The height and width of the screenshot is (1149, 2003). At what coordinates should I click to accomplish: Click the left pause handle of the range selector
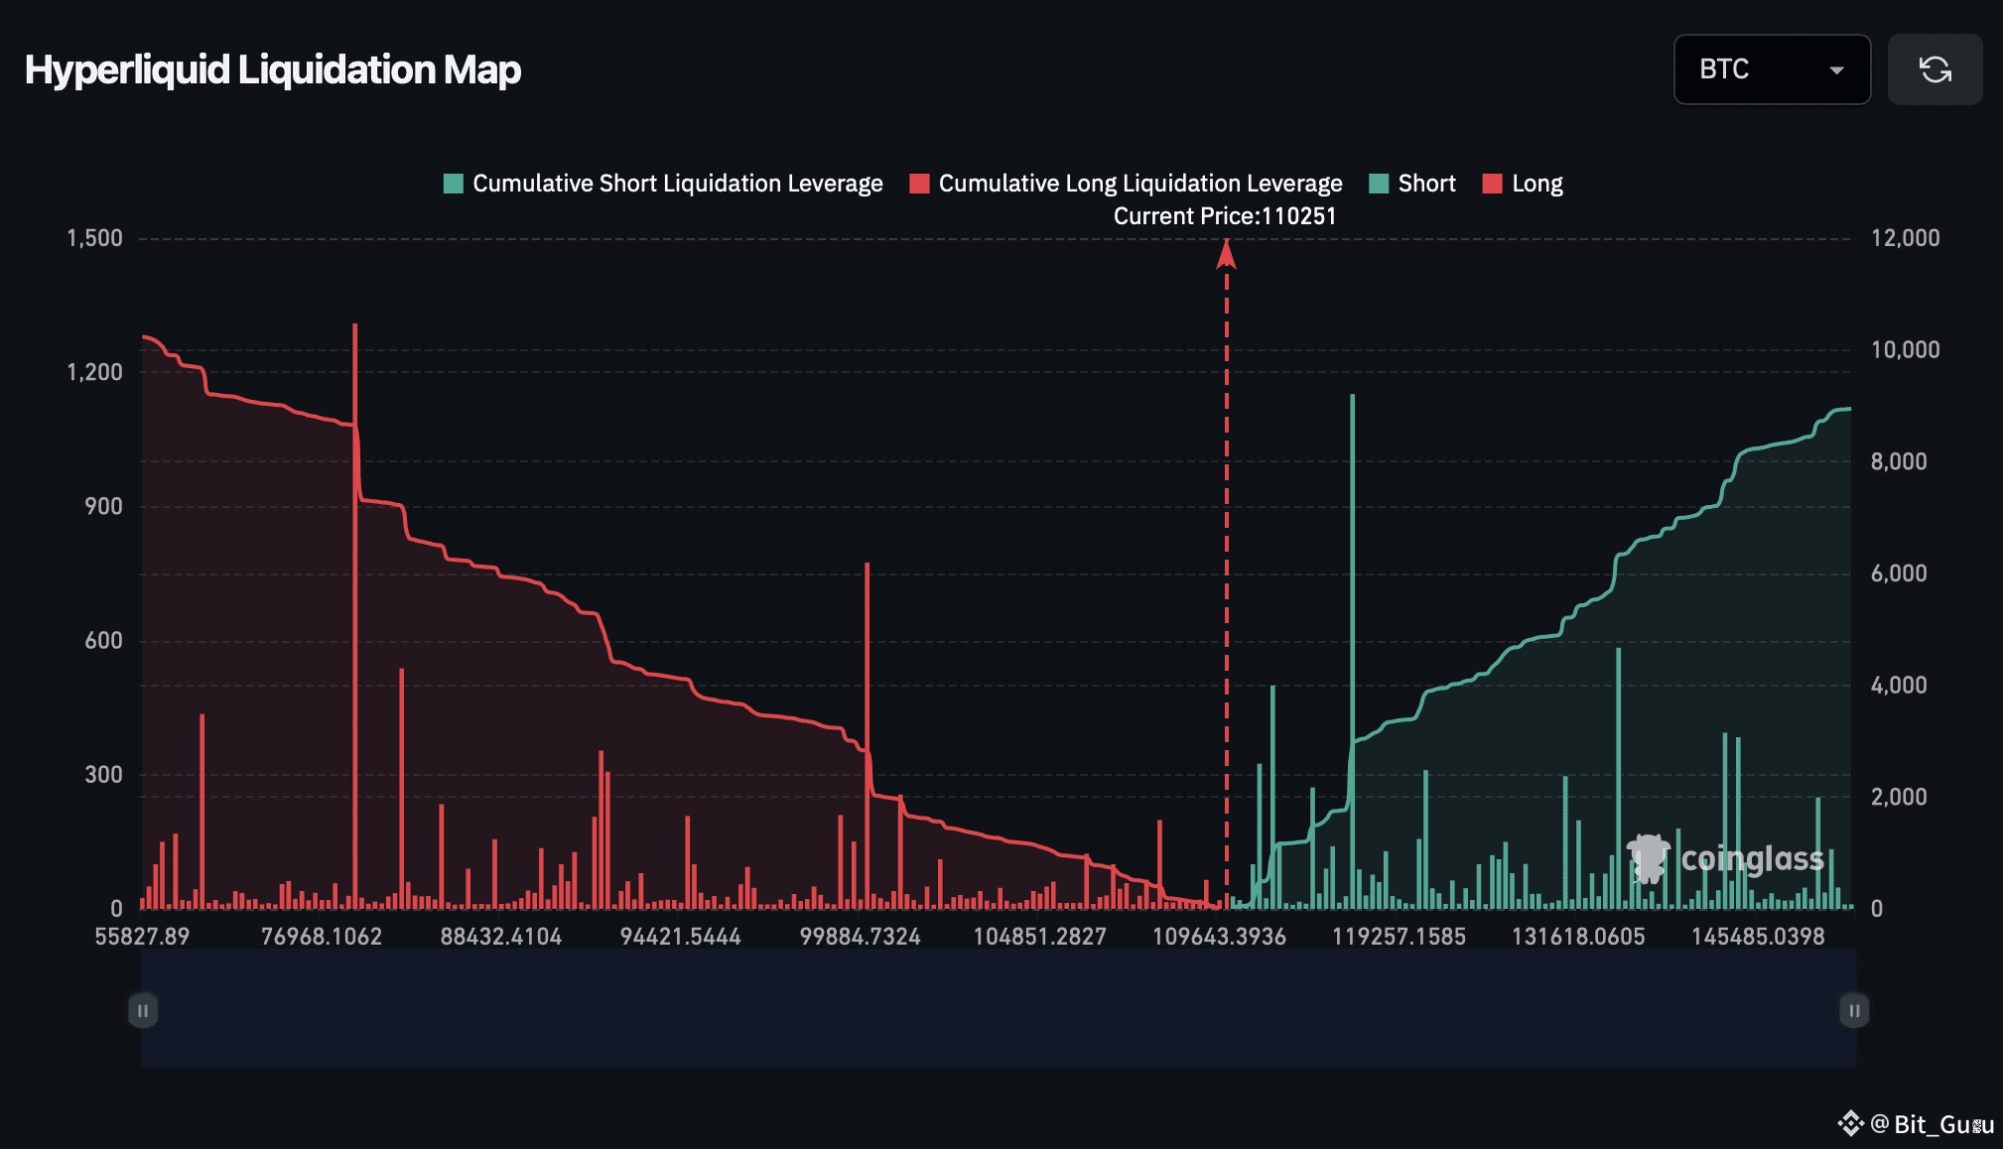pyautogui.click(x=143, y=1010)
